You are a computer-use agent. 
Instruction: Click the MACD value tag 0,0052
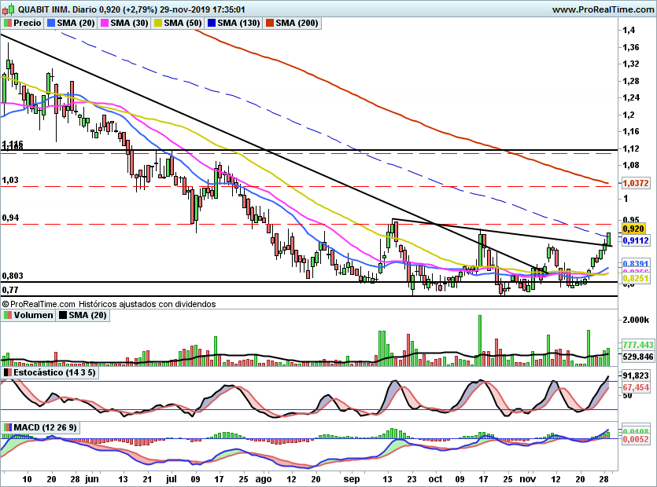tap(636, 439)
